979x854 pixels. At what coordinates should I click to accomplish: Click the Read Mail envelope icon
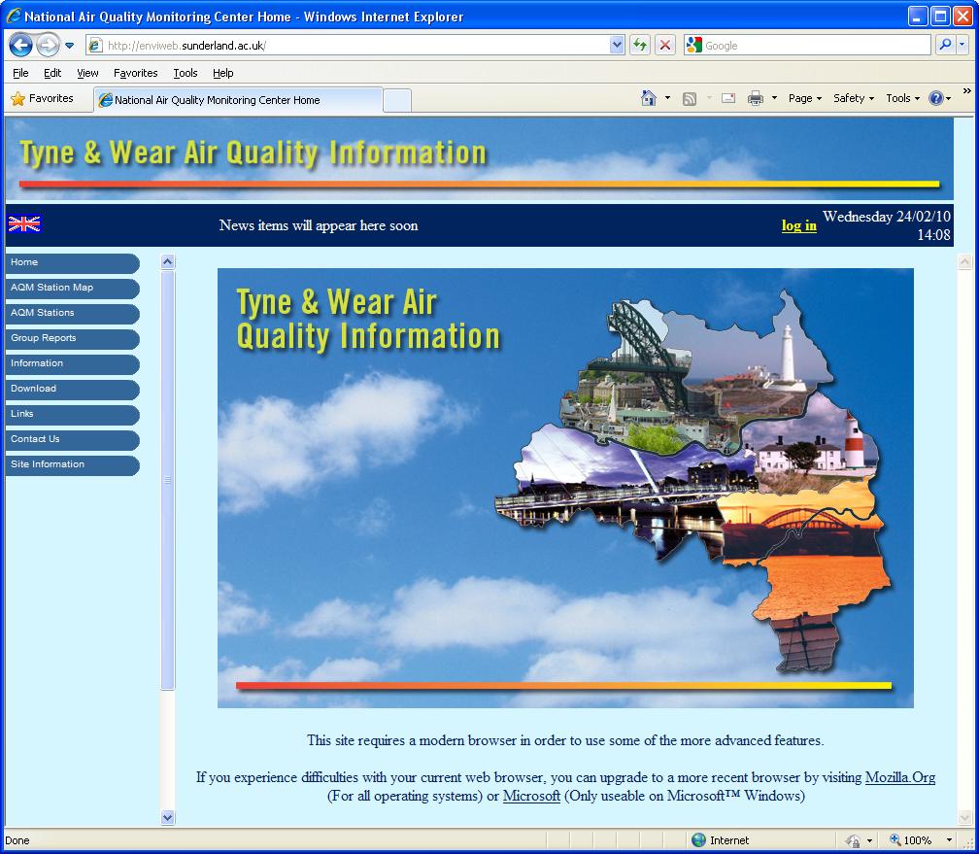pos(728,98)
